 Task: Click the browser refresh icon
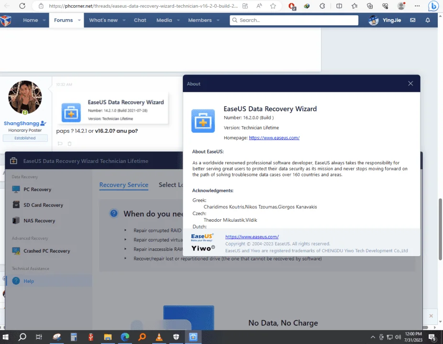tap(22, 6)
